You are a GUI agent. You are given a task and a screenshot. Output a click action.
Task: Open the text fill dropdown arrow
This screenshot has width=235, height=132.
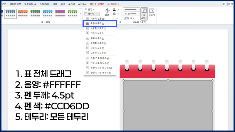(118, 9)
